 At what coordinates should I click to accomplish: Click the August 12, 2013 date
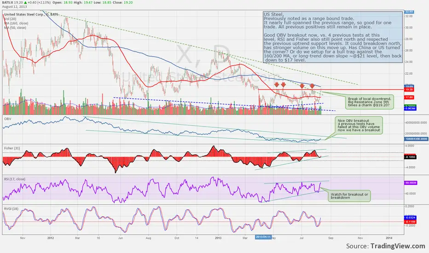coord(15,6)
